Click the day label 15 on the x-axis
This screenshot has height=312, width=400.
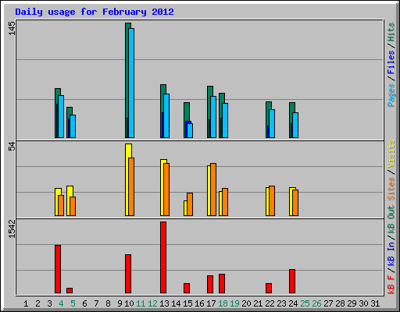[x=187, y=303]
